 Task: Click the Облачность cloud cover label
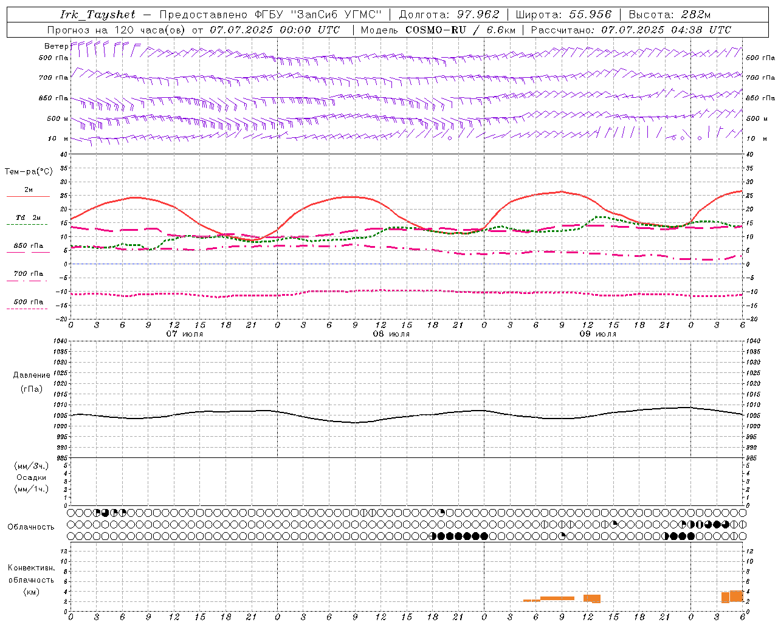tap(31, 527)
